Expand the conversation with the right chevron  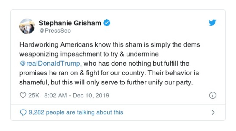coord(213,112)
